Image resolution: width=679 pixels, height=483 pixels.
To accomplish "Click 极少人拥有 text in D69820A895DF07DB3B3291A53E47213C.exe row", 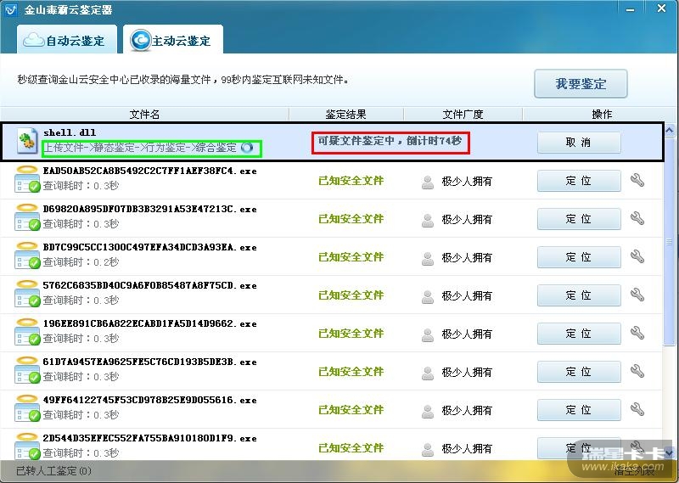I will click(467, 220).
